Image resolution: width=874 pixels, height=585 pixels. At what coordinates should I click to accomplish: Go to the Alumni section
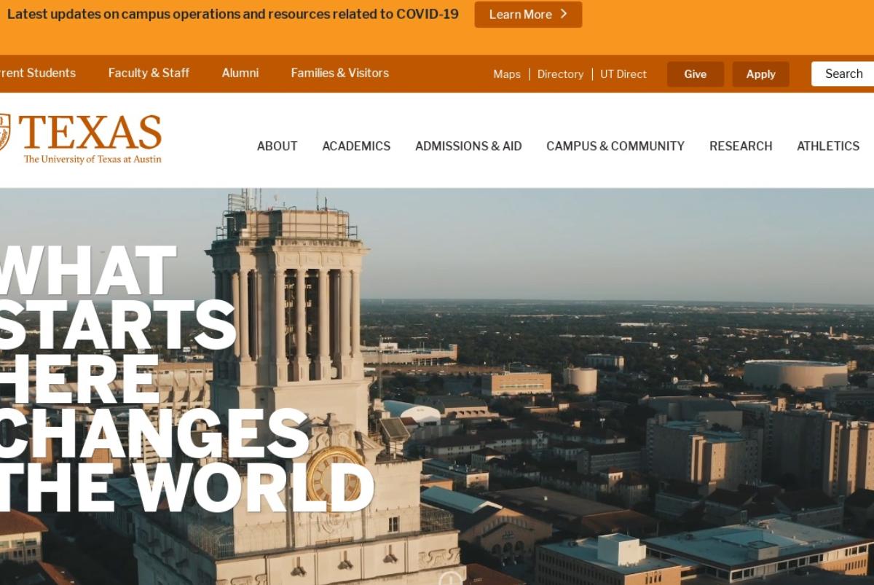pos(240,73)
